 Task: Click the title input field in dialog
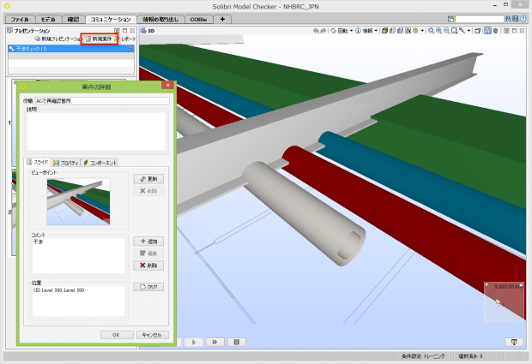(x=102, y=101)
